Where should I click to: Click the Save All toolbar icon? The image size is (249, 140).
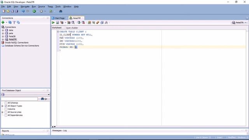click(16, 11)
